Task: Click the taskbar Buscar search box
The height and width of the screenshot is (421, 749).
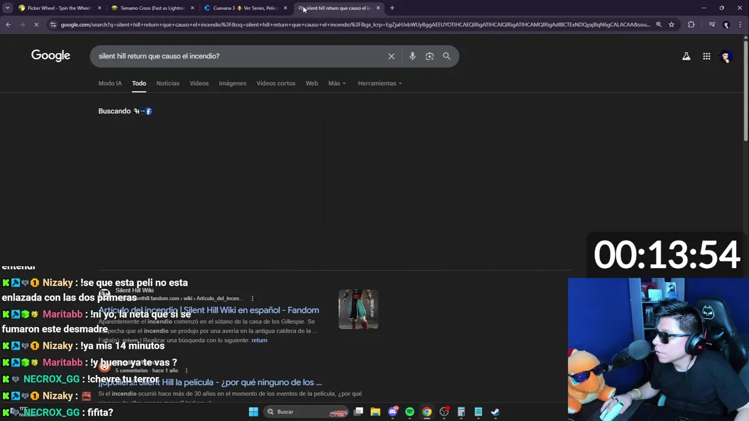Action: pyautogui.click(x=307, y=412)
